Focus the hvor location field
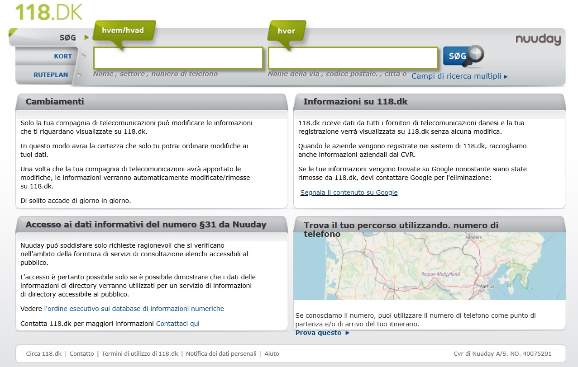 click(x=353, y=58)
